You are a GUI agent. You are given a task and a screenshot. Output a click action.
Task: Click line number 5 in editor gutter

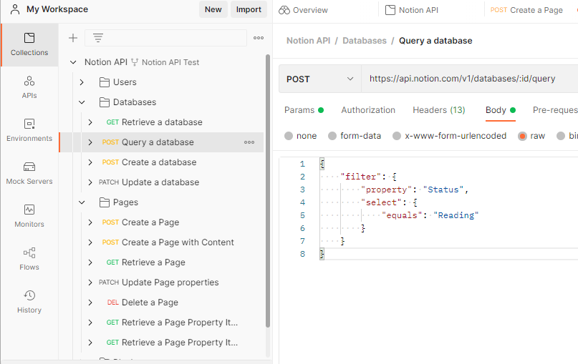(x=302, y=215)
